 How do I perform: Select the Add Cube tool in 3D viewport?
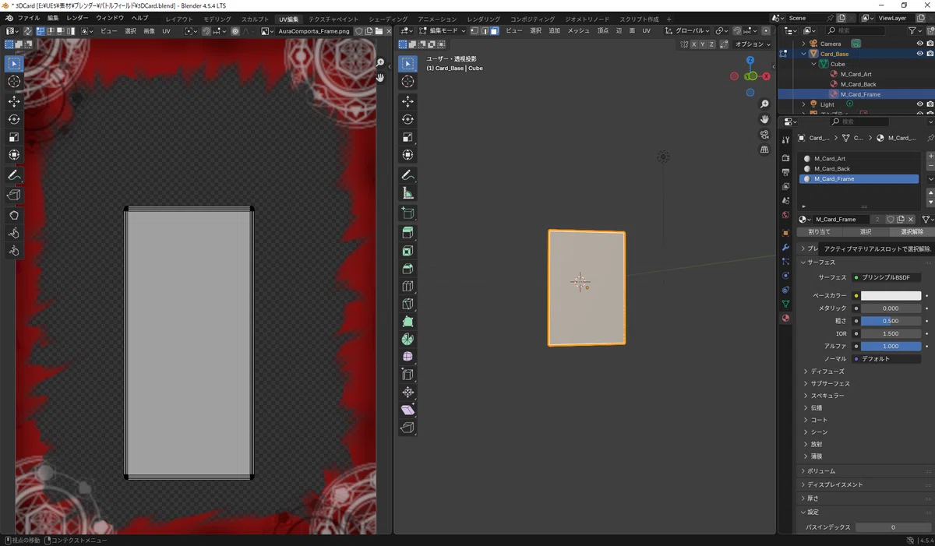point(408,213)
